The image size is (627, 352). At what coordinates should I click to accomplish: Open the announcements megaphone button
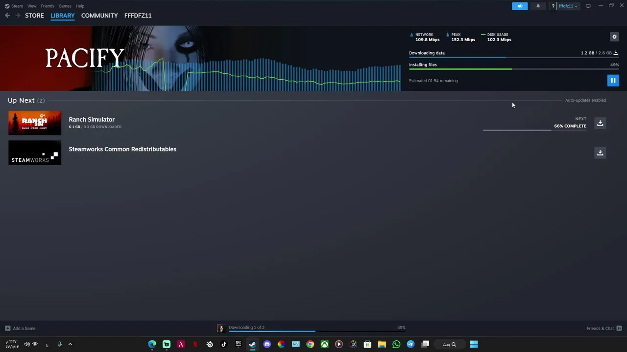click(520, 6)
